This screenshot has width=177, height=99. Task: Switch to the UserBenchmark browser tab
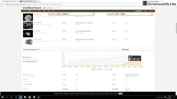tap(10, 1)
